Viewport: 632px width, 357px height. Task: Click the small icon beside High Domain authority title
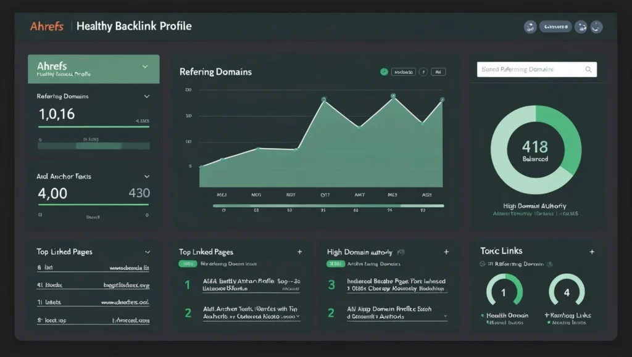click(x=401, y=252)
